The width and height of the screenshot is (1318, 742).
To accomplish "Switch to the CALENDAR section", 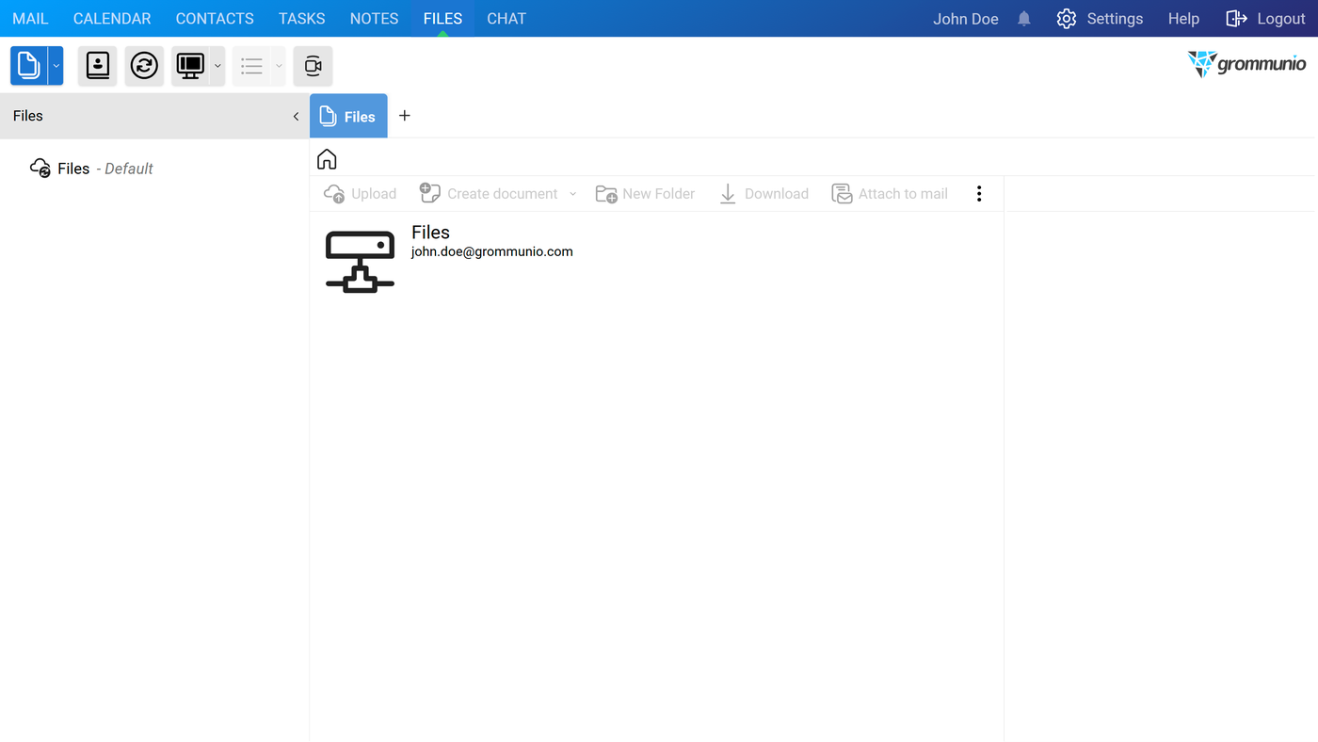I will tap(112, 19).
